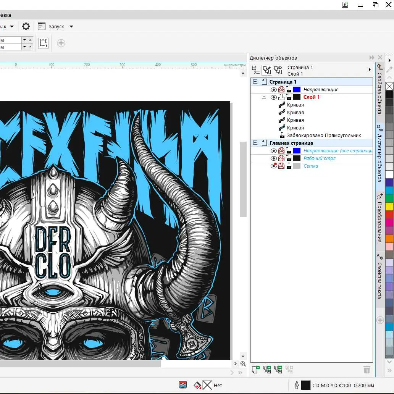Collapse the Главная страница tree node
This screenshot has height=394, width=394.
pyautogui.click(x=255, y=143)
